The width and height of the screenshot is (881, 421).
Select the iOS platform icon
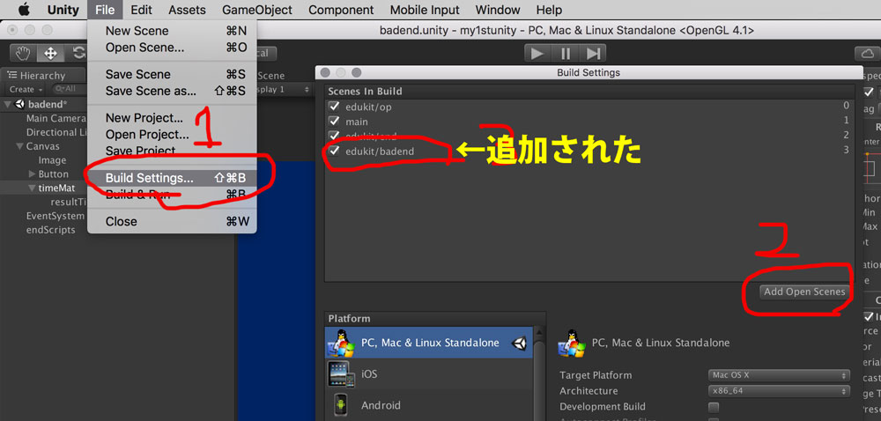[342, 373]
